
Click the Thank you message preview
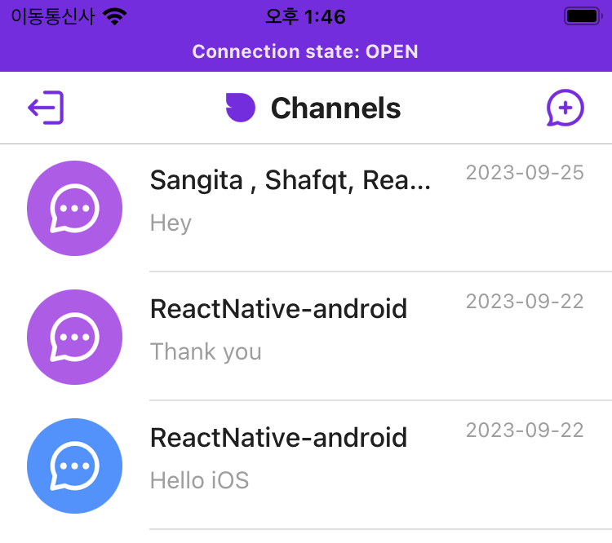pos(206,352)
